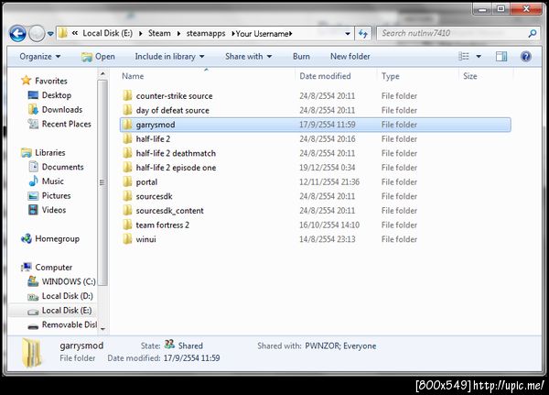549x395 pixels.
Task: Click the address bar folder icon
Action: [x=63, y=33]
